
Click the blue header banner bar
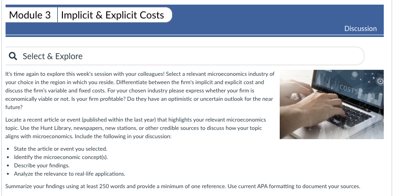coord(195,21)
